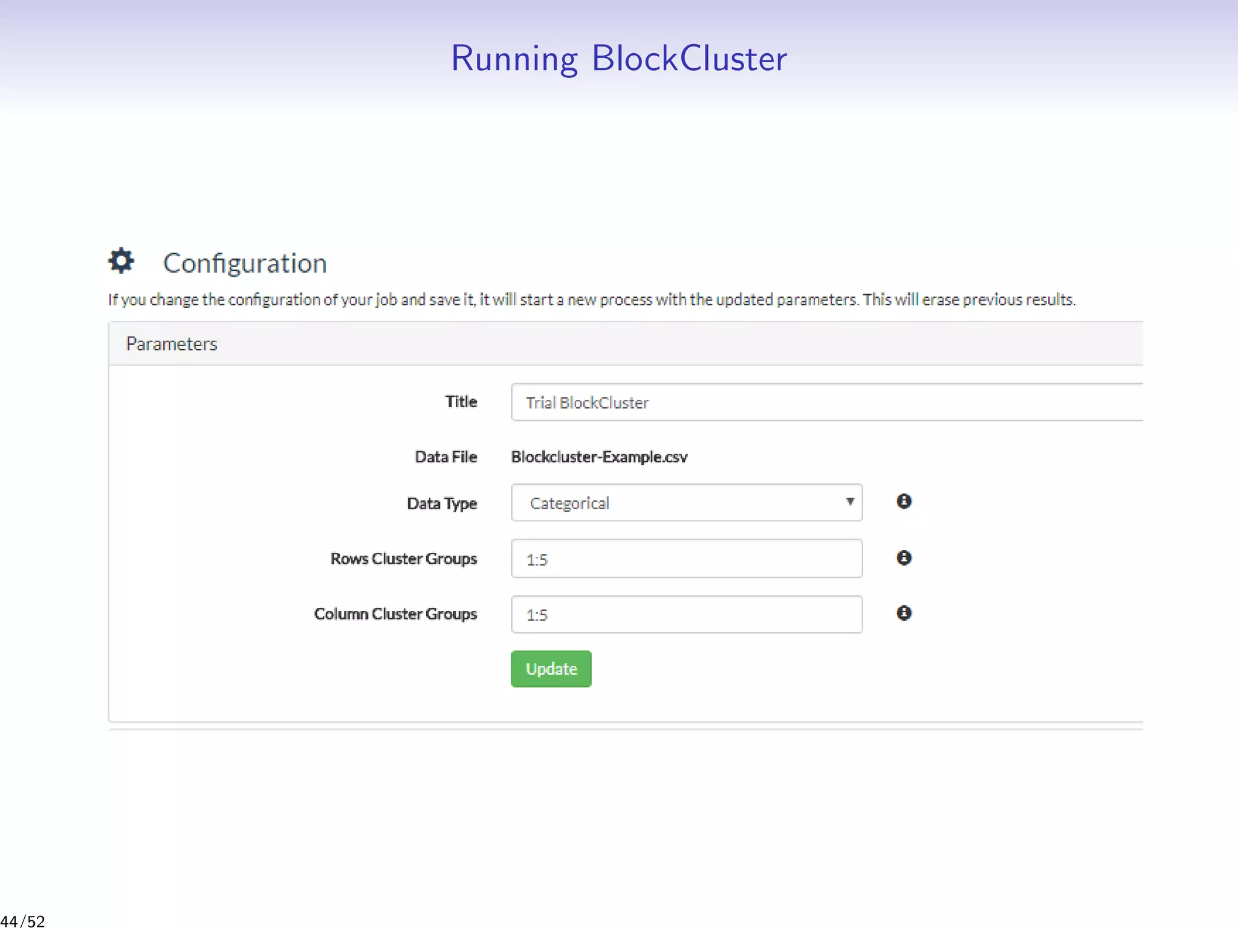Click the Column Cluster Groups label
Viewport: 1238px width, 928px height.
395,614
